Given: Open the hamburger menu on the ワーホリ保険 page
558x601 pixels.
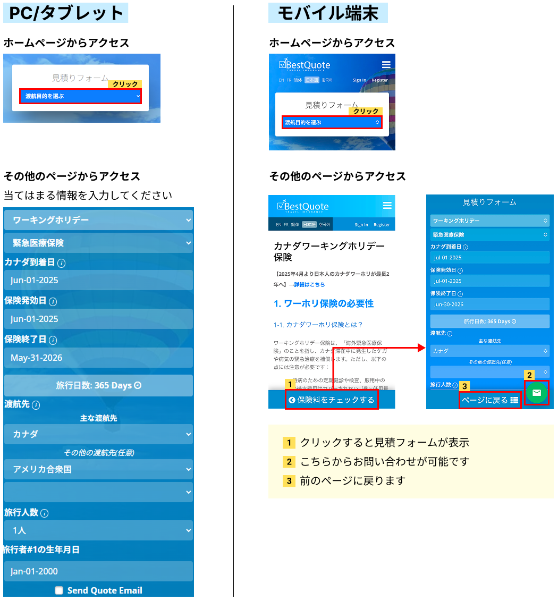Looking at the screenshot, I should [x=387, y=206].
